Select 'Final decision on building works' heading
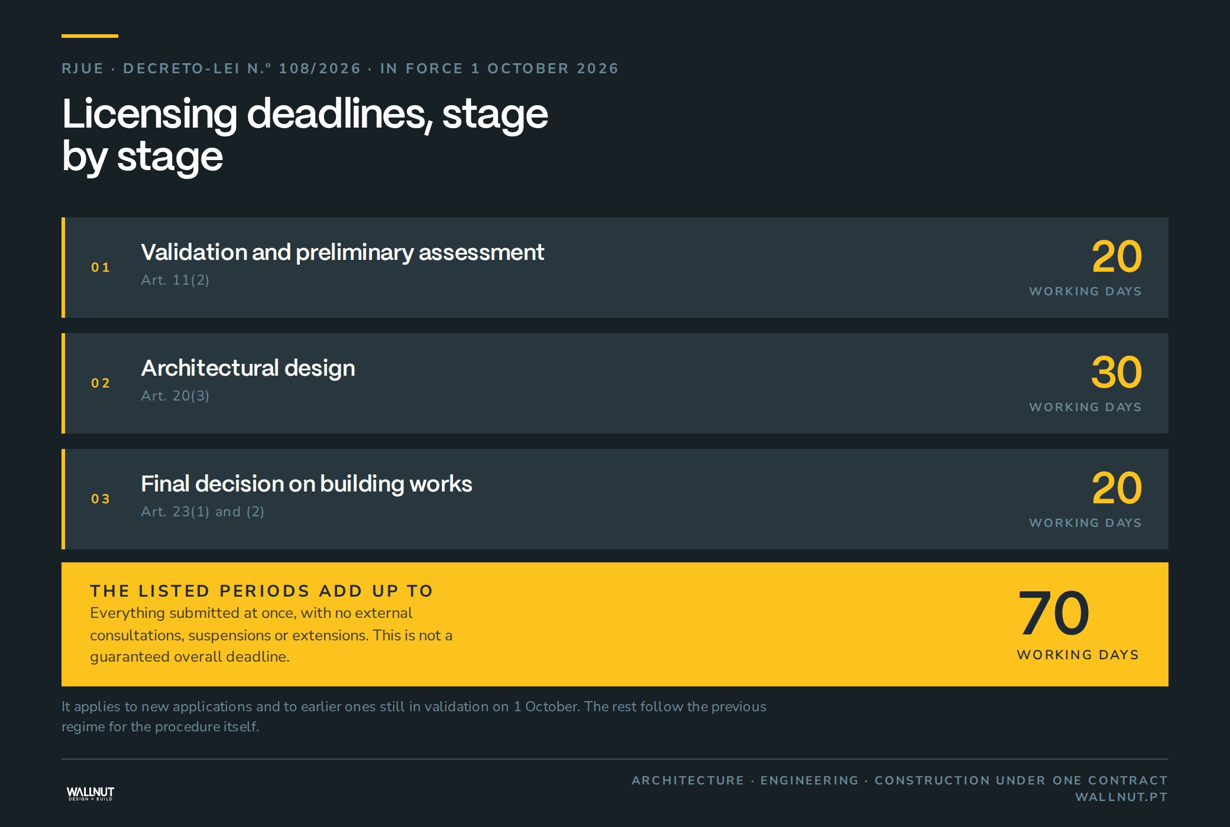This screenshot has width=1230, height=827. click(306, 484)
